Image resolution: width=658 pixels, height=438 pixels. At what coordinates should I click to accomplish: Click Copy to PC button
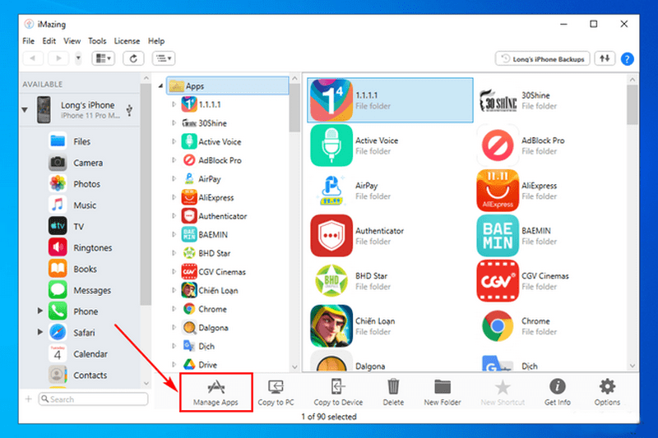pyautogui.click(x=276, y=393)
